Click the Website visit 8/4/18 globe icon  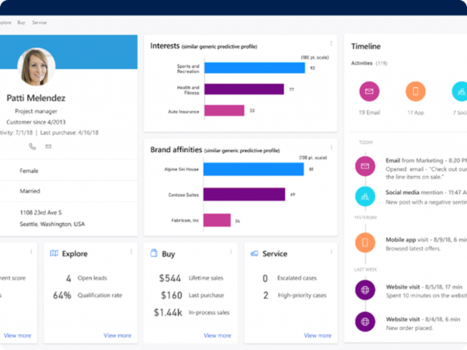(x=365, y=321)
